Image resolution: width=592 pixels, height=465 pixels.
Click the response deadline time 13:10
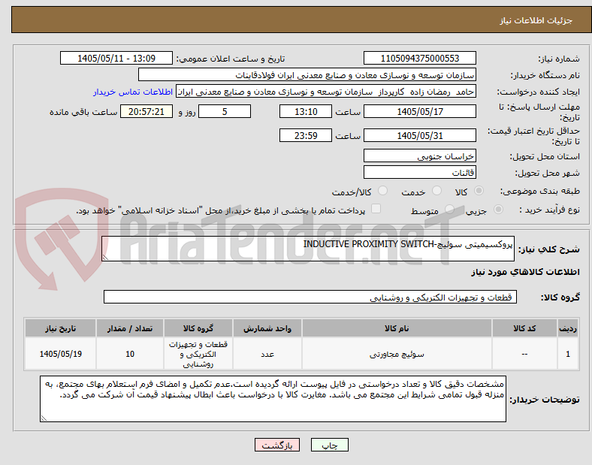point(306,111)
